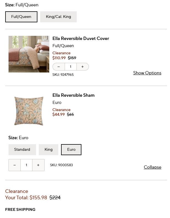
Task: Focus the sham quantity field
Action: click(x=26, y=165)
